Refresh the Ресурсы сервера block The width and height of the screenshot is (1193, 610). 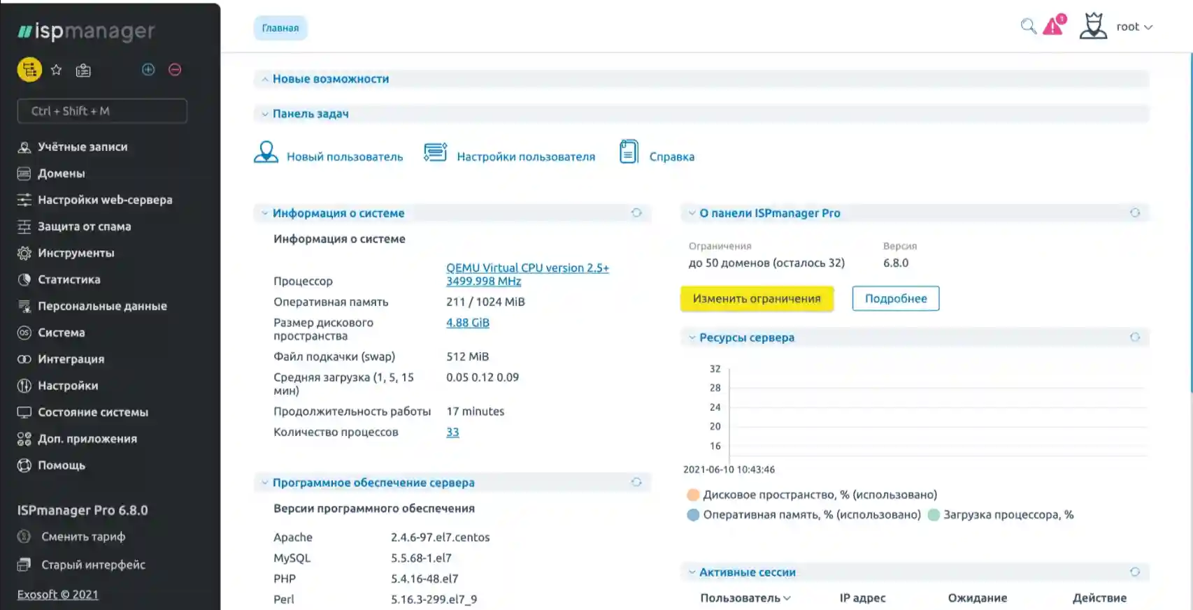pos(1134,337)
